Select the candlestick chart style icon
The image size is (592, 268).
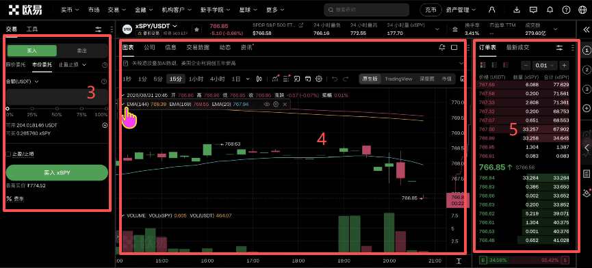point(259,79)
